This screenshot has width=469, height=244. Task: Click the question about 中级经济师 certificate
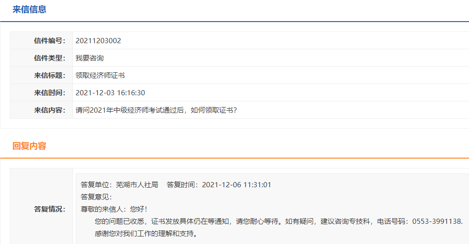(x=156, y=110)
